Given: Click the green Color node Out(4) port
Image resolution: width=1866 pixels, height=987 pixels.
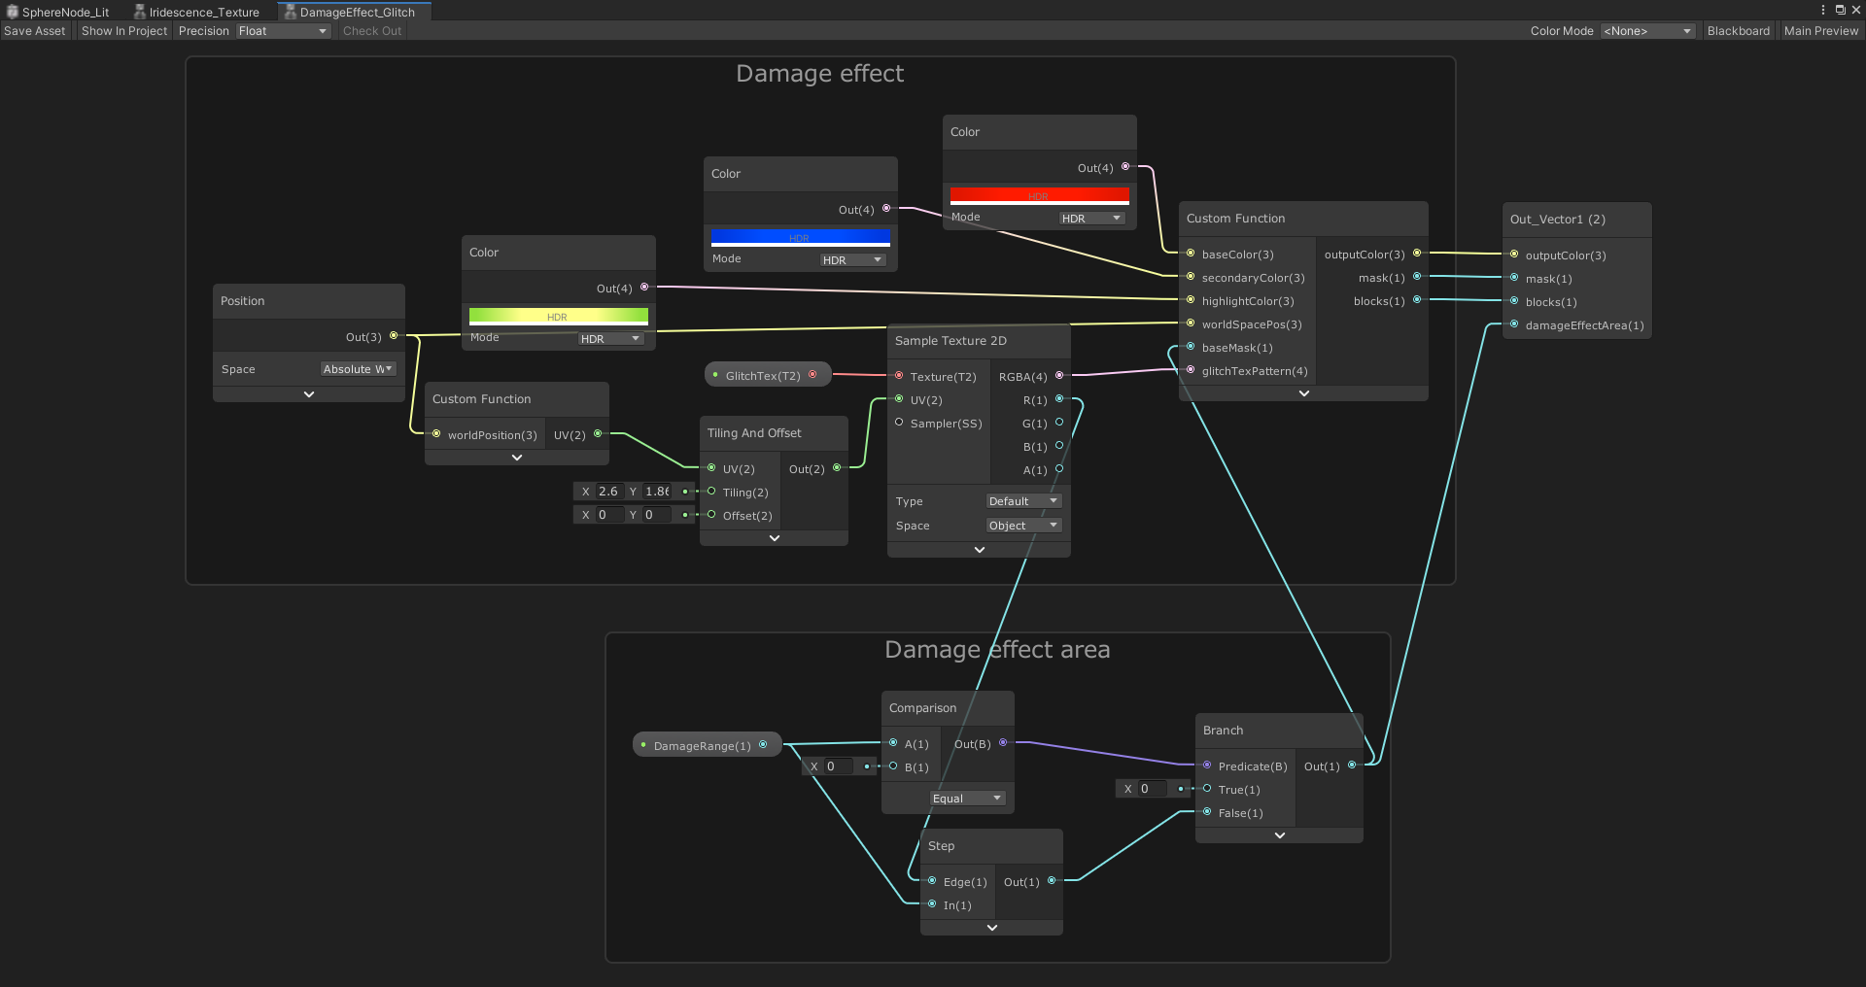Looking at the screenshot, I should click(x=644, y=288).
